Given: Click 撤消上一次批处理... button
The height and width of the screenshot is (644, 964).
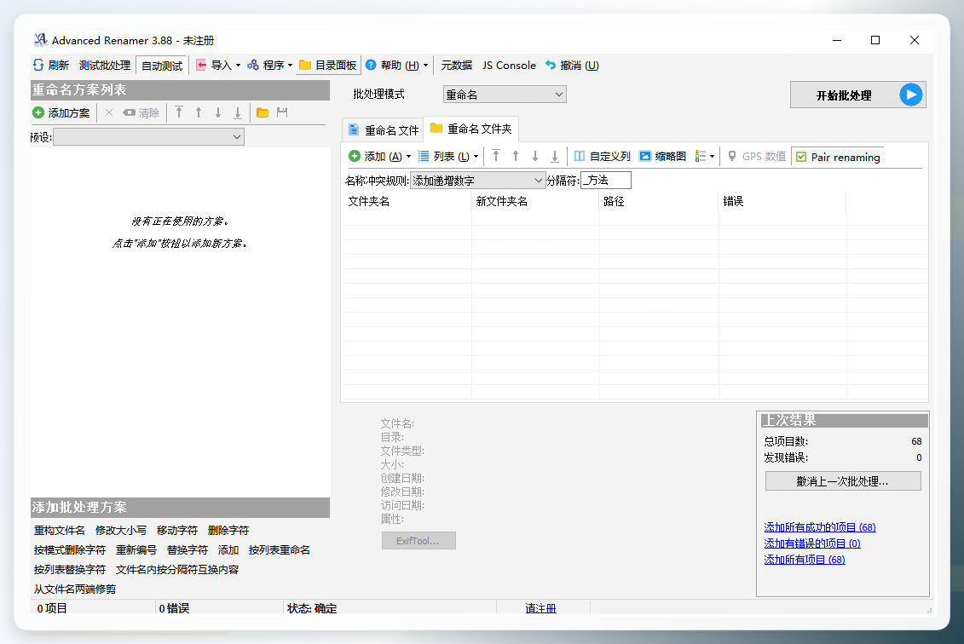Looking at the screenshot, I should pos(843,481).
